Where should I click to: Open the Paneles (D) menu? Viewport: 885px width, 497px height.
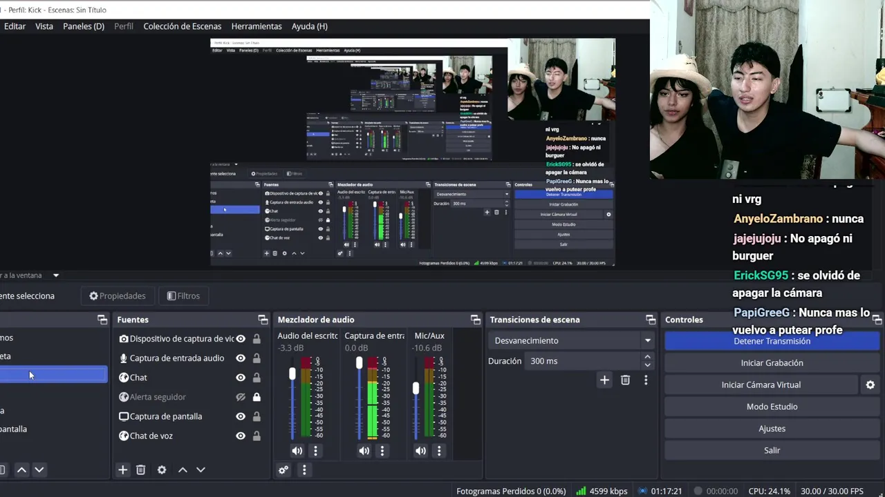tap(84, 26)
